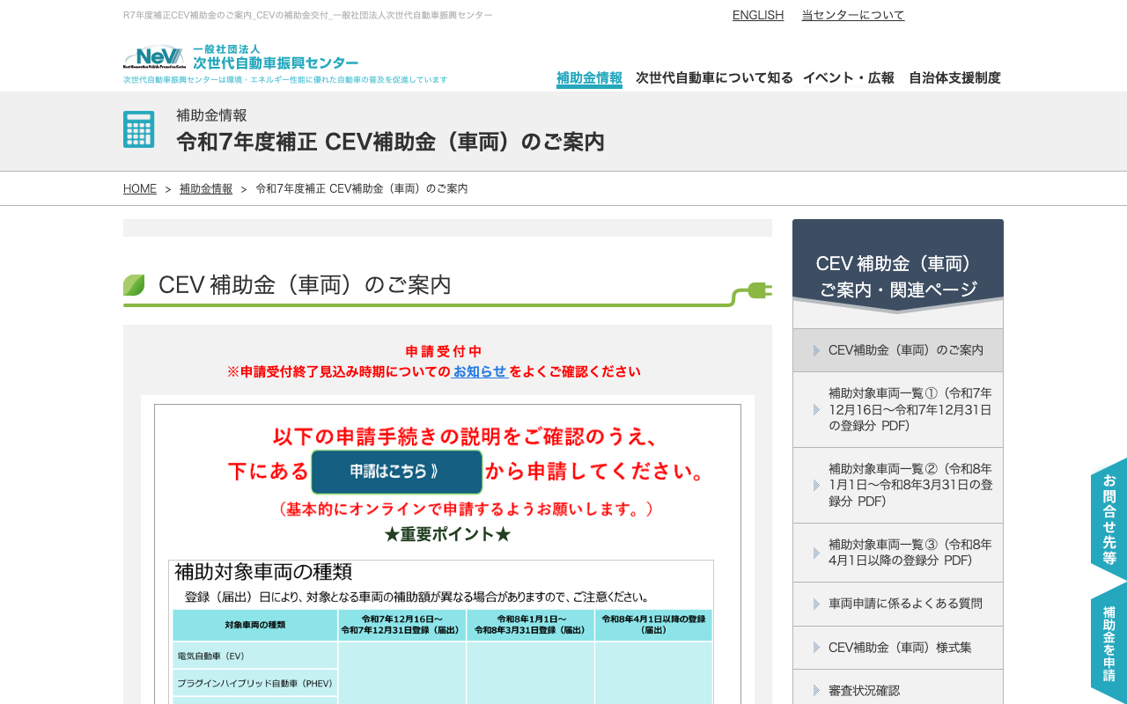Open the イベント・広報 navigation menu
The width and height of the screenshot is (1127, 704).
pyautogui.click(x=849, y=77)
